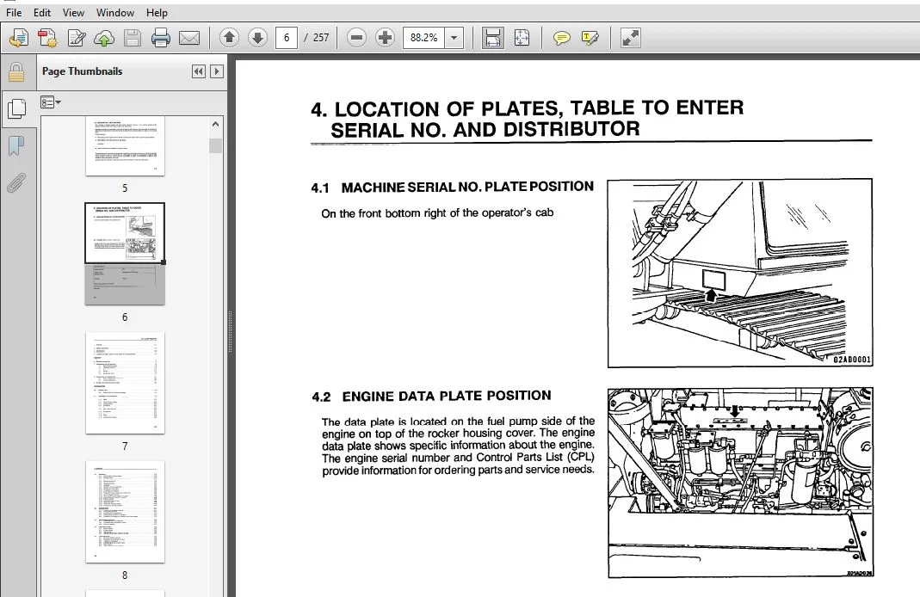Click the fit width scrolling icon

tap(492, 38)
